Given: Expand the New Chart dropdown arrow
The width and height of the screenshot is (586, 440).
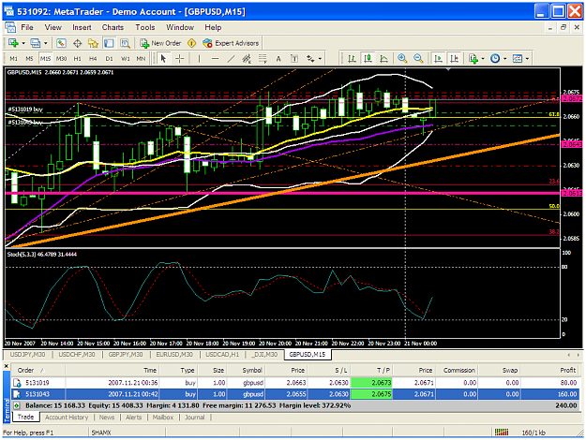Looking at the screenshot, I should pos(23,43).
